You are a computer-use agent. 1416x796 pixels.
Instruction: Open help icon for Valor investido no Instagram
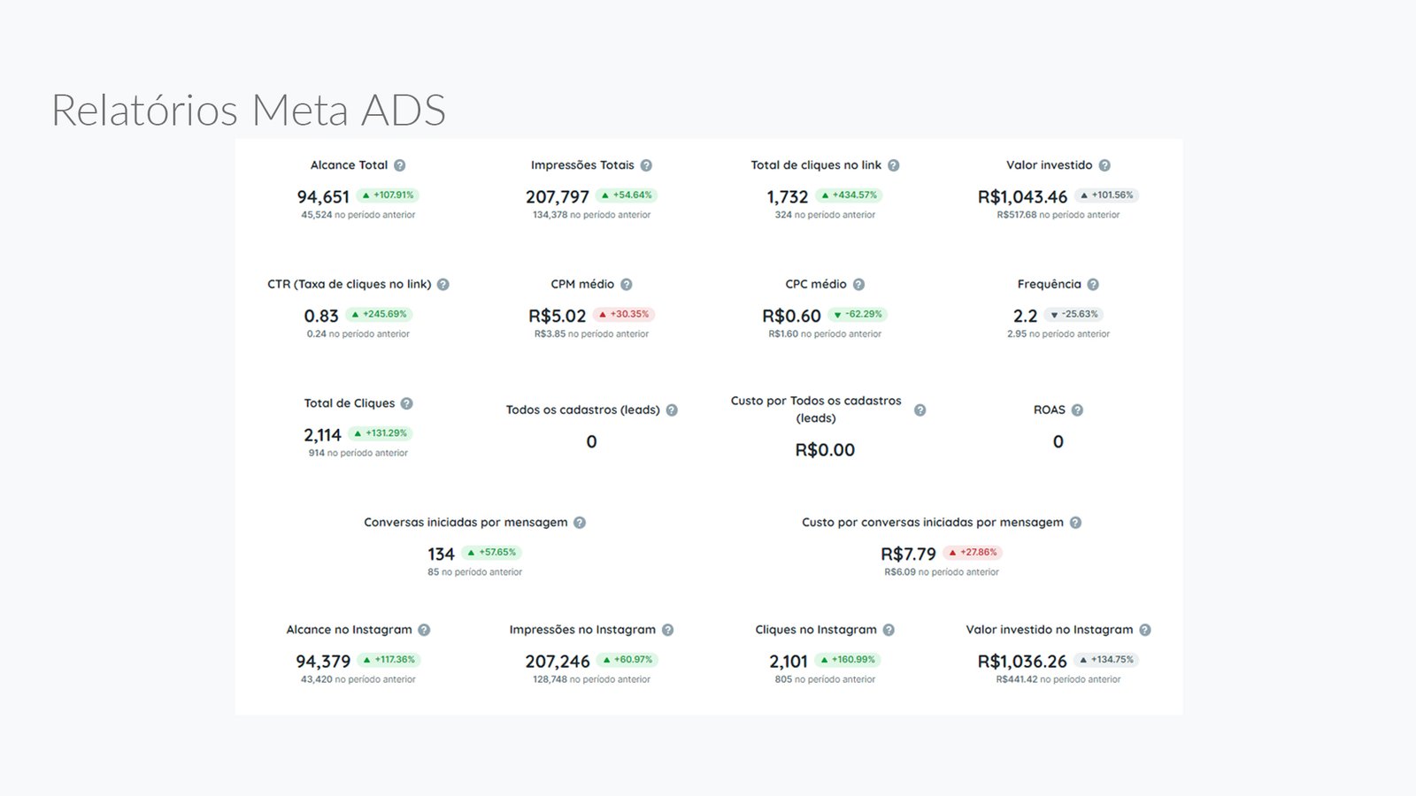(1145, 631)
